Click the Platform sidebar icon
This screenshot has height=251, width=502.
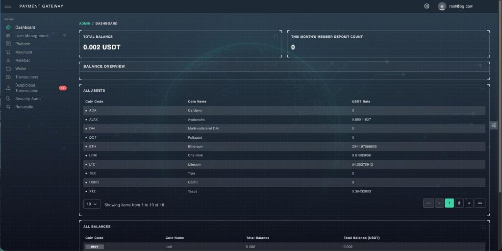8,44
